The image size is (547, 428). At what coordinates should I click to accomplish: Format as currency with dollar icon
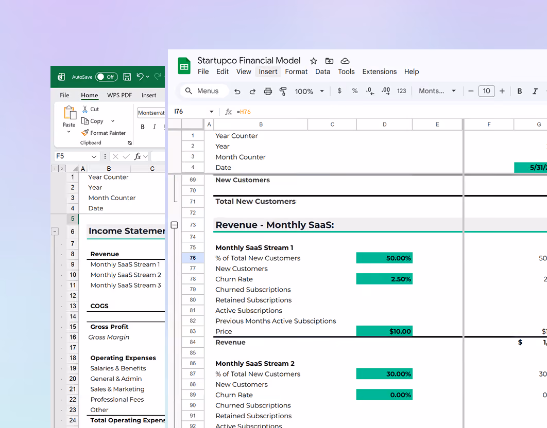pyautogui.click(x=339, y=91)
